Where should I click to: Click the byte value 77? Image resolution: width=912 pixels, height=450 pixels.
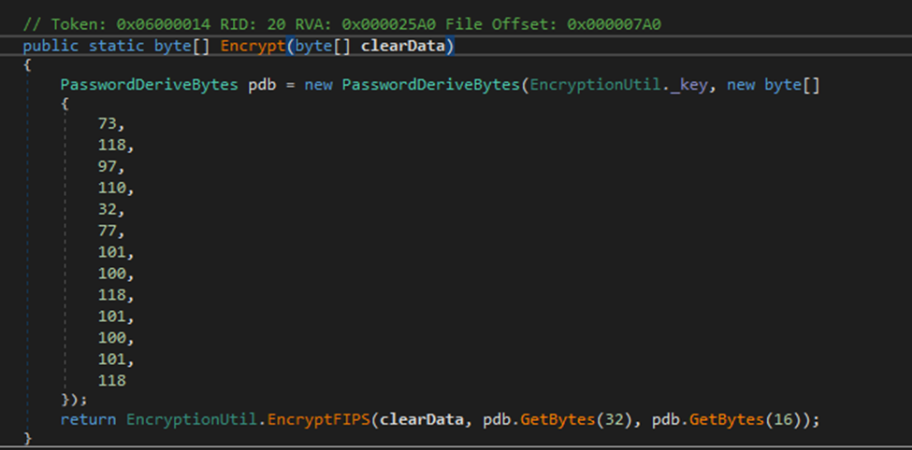(109, 231)
